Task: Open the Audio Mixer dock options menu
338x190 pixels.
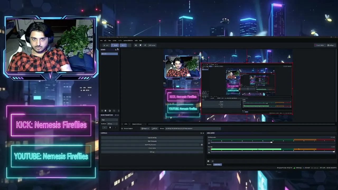Action: [213, 161]
